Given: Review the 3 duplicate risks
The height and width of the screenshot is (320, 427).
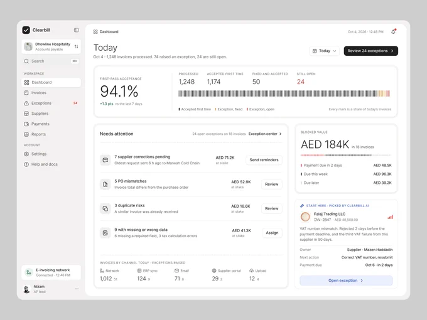Looking at the screenshot, I should (271, 208).
